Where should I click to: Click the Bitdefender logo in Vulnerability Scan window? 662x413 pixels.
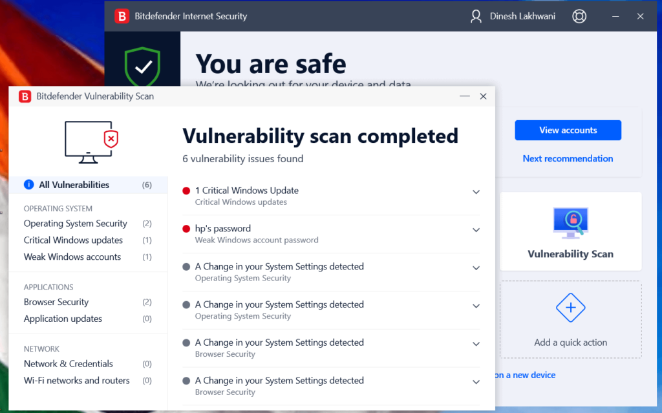click(x=25, y=96)
